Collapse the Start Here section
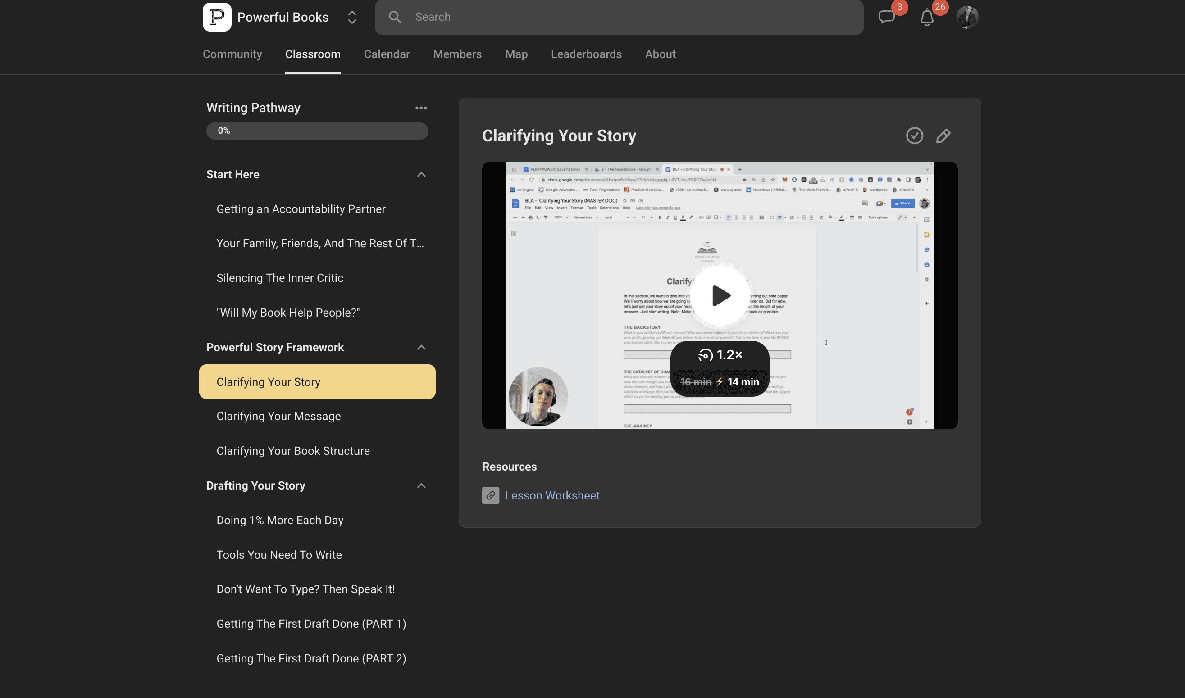The width and height of the screenshot is (1185, 698). click(421, 175)
